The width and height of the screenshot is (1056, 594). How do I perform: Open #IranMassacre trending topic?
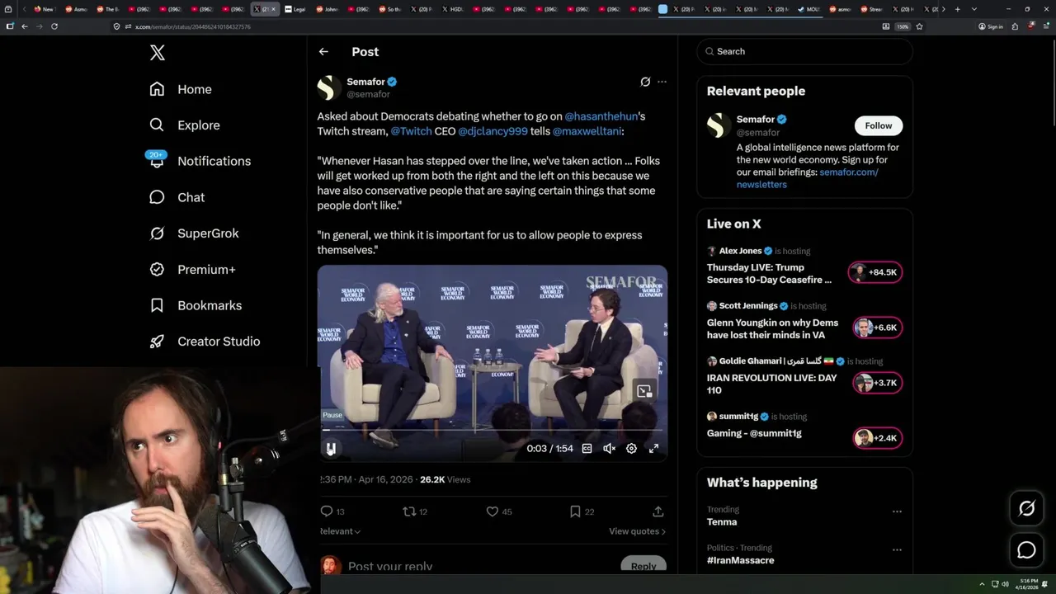[740, 560]
